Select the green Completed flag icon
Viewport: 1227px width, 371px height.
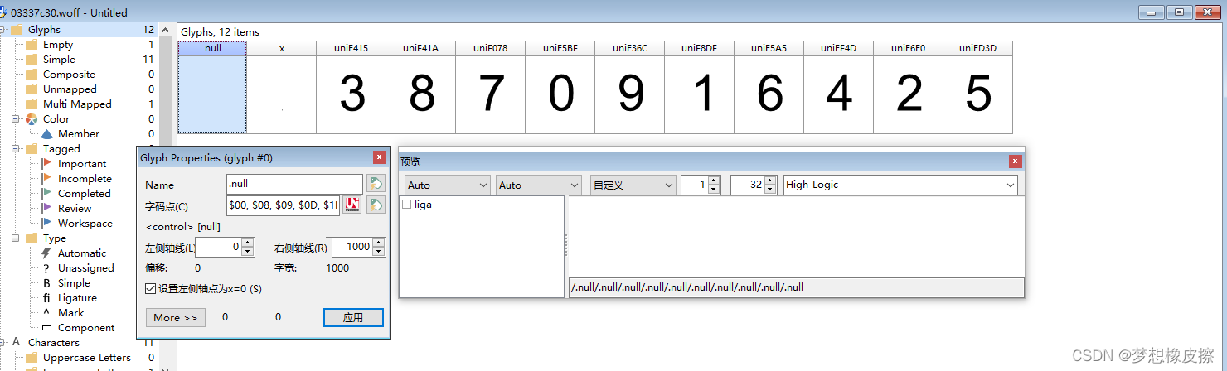[46, 194]
